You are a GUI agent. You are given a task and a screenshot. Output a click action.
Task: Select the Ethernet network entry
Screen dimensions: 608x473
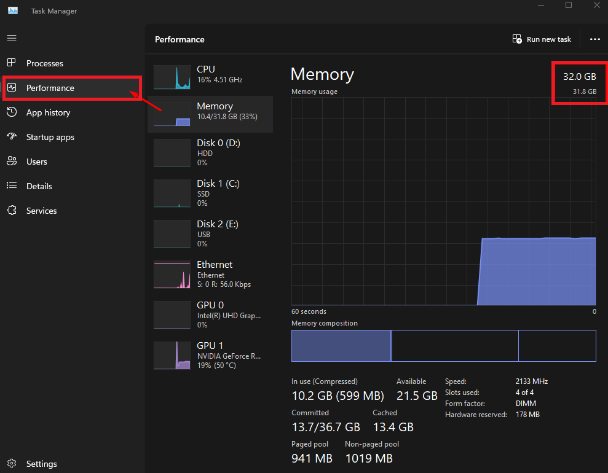point(210,274)
